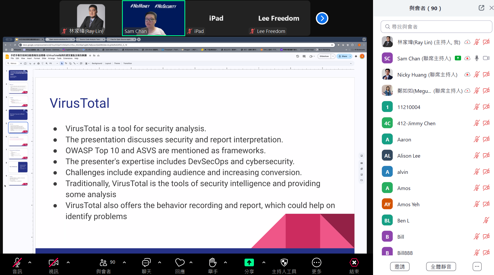The image size is (494, 275).
Task: Open the chat (聊天) panel icon
Action: [x=146, y=262]
